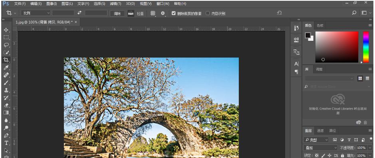Select the Lasso tool
This screenshot has width=375, height=158.
6,45
